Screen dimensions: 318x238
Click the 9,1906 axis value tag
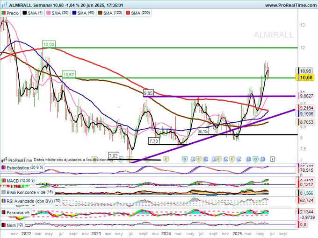(306, 114)
